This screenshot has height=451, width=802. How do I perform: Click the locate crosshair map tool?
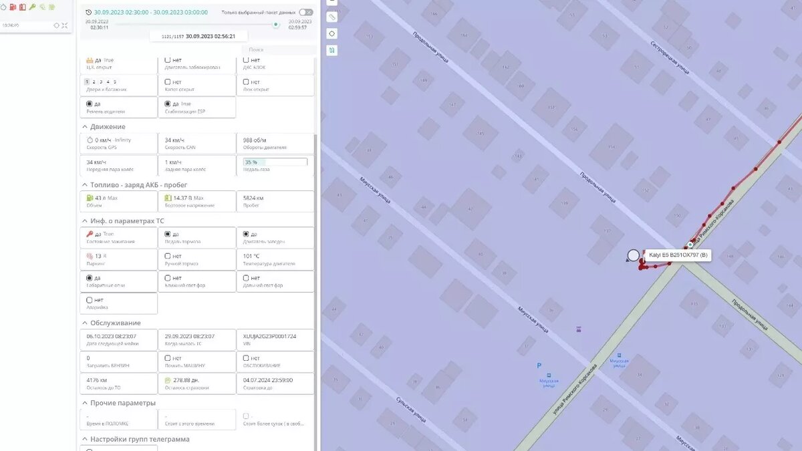tap(332, 33)
